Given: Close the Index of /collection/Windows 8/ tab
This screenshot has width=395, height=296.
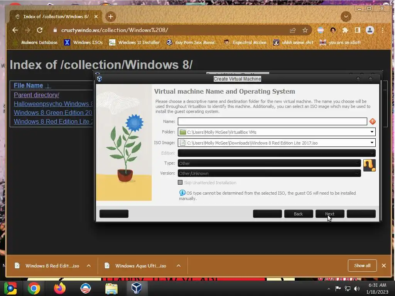Looking at the screenshot, I should click(x=96, y=17).
